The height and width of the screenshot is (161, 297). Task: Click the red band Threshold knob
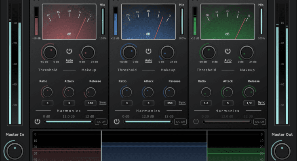[49, 52]
